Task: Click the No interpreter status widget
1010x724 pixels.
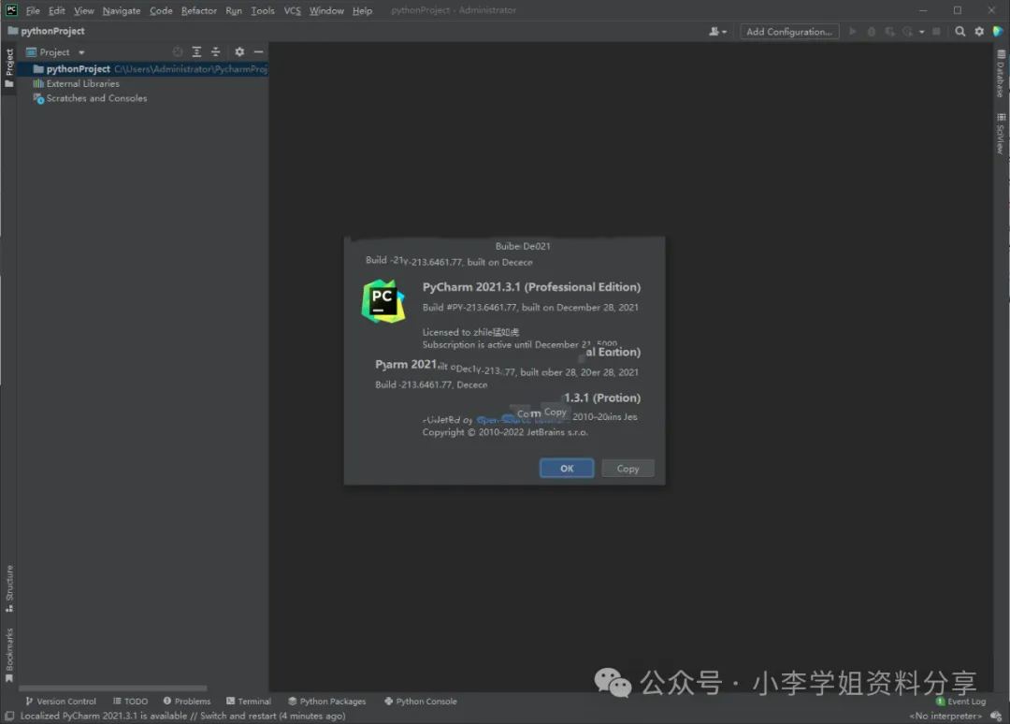Action: [945, 716]
